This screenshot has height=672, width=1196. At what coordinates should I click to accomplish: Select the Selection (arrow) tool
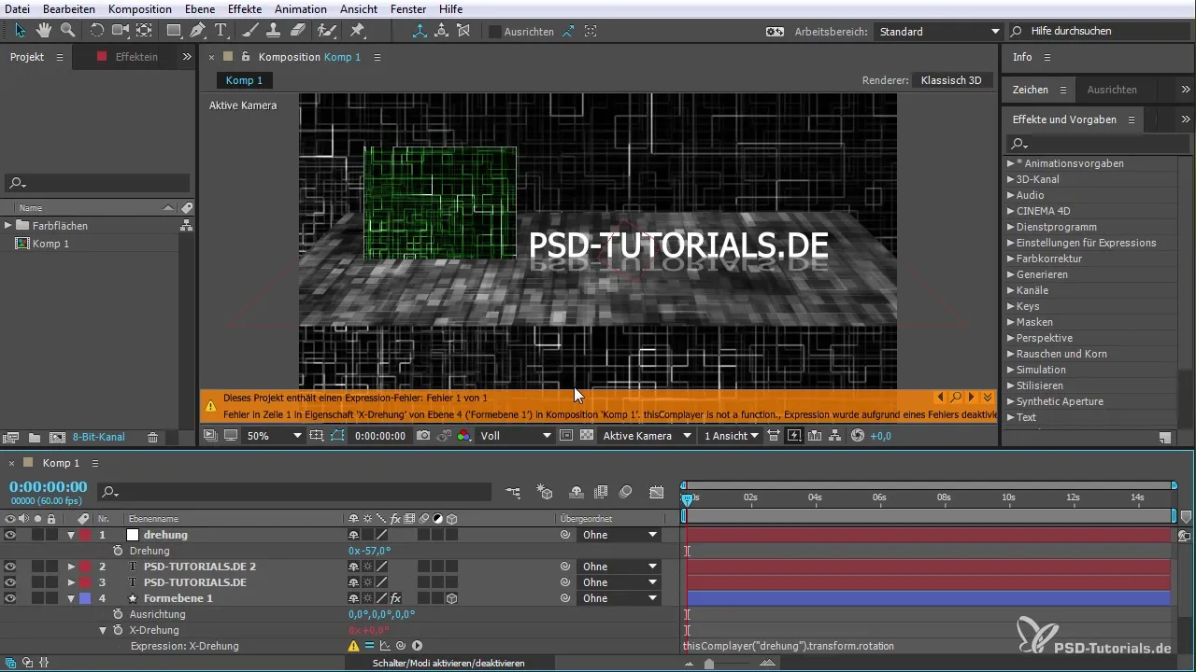(21, 30)
